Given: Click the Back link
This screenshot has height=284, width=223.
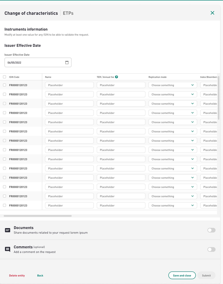Looking at the screenshot, I should click(40, 275).
